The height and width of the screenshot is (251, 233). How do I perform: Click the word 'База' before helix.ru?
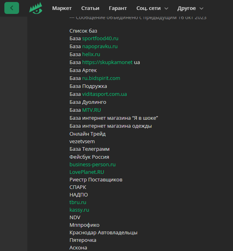75,54
